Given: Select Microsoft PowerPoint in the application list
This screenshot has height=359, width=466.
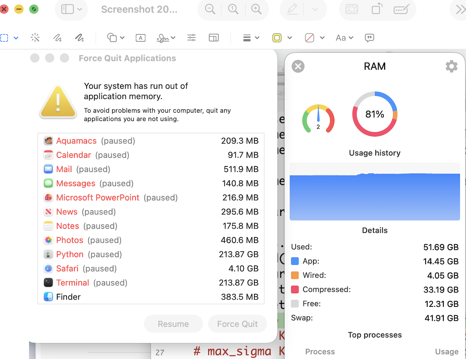Looking at the screenshot, I should [151, 197].
